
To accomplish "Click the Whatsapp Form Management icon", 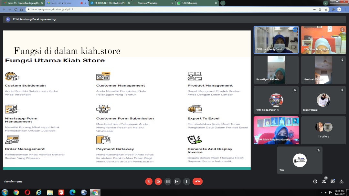I will (12, 109).
